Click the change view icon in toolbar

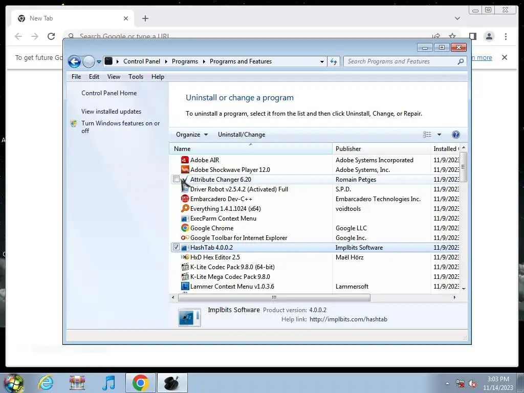click(x=427, y=135)
